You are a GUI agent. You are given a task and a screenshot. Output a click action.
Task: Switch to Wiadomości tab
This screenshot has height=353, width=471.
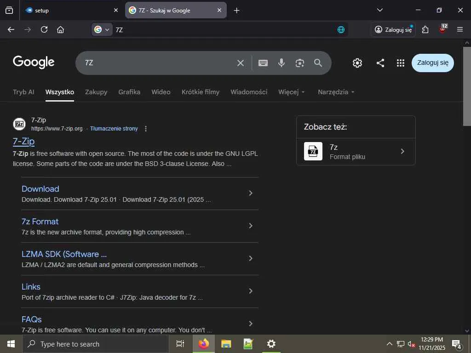(x=249, y=92)
